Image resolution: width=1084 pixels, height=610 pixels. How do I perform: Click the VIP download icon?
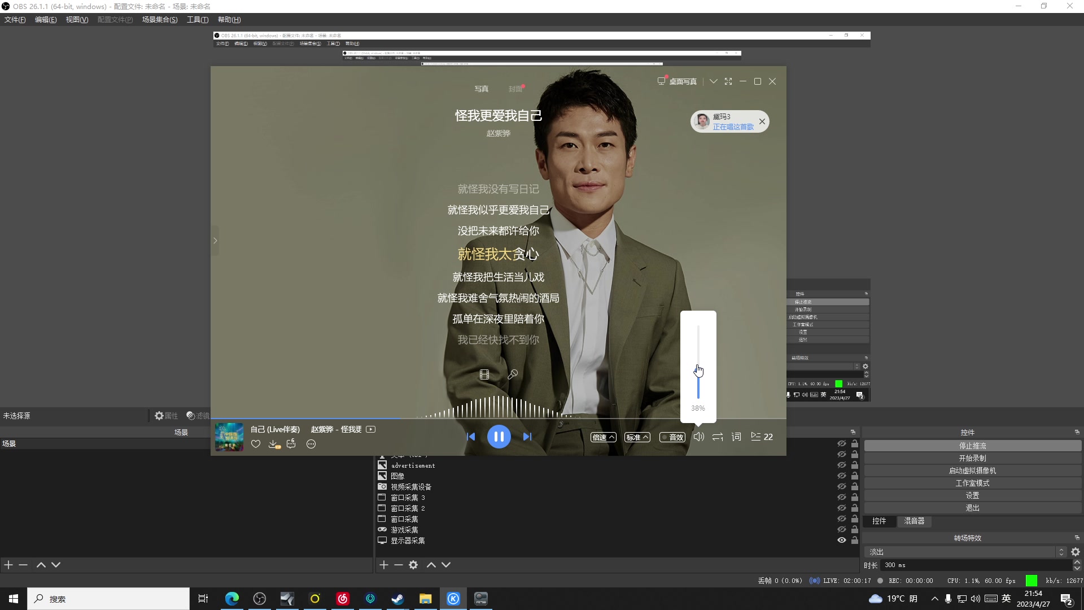coord(274,444)
